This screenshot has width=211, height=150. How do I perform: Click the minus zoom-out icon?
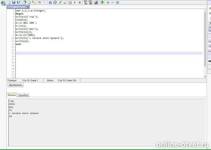[x=113, y=2]
